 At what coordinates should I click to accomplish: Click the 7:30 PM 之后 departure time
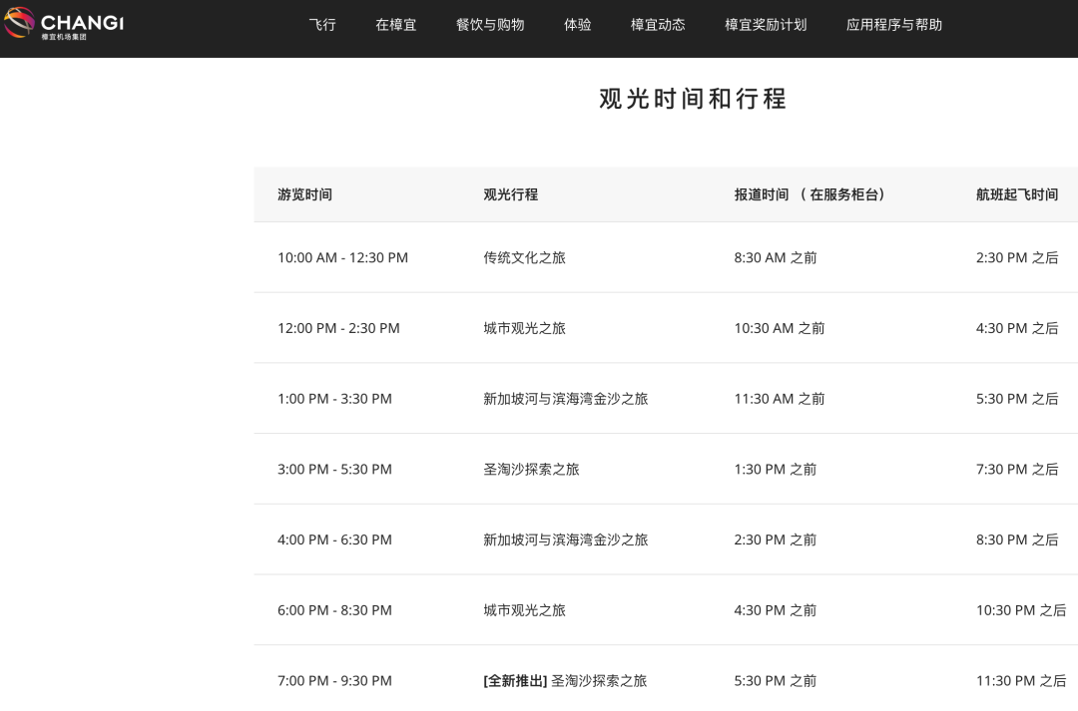coord(1017,470)
